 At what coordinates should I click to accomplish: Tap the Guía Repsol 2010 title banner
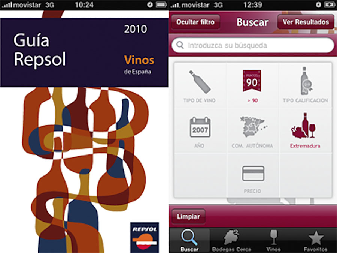pos(84,52)
